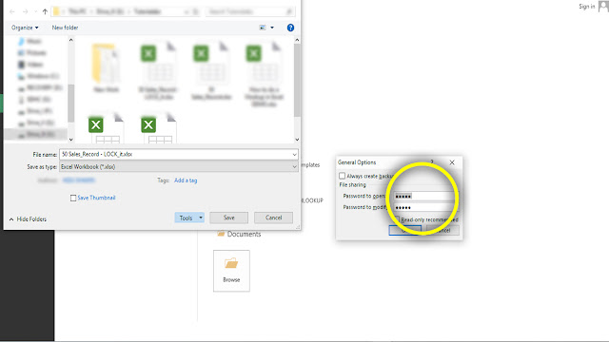Expand the File name dropdown arrow
The height and width of the screenshot is (342, 609).
click(x=294, y=154)
